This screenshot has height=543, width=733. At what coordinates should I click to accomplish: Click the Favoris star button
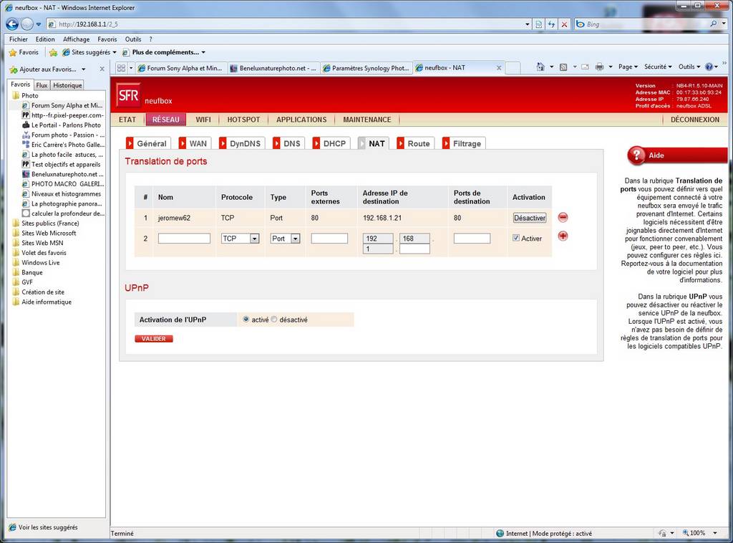[x=24, y=52]
